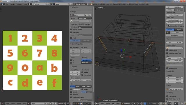This screenshot has height=105, width=186.
Task: Open the Blender Render engine dropdown
Action: pyautogui.click(x=82, y=4)
